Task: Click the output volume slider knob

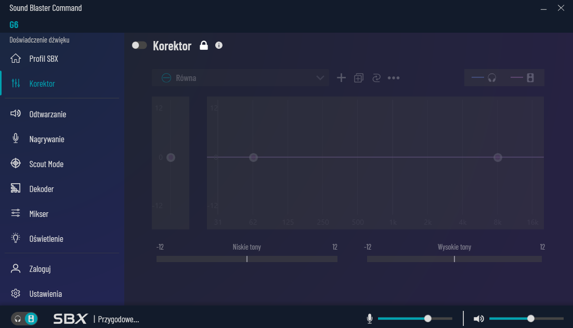Action: pos(530,319)
